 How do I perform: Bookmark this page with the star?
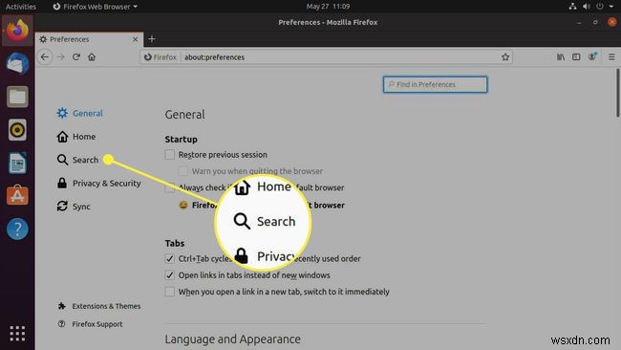pos(505,57)
